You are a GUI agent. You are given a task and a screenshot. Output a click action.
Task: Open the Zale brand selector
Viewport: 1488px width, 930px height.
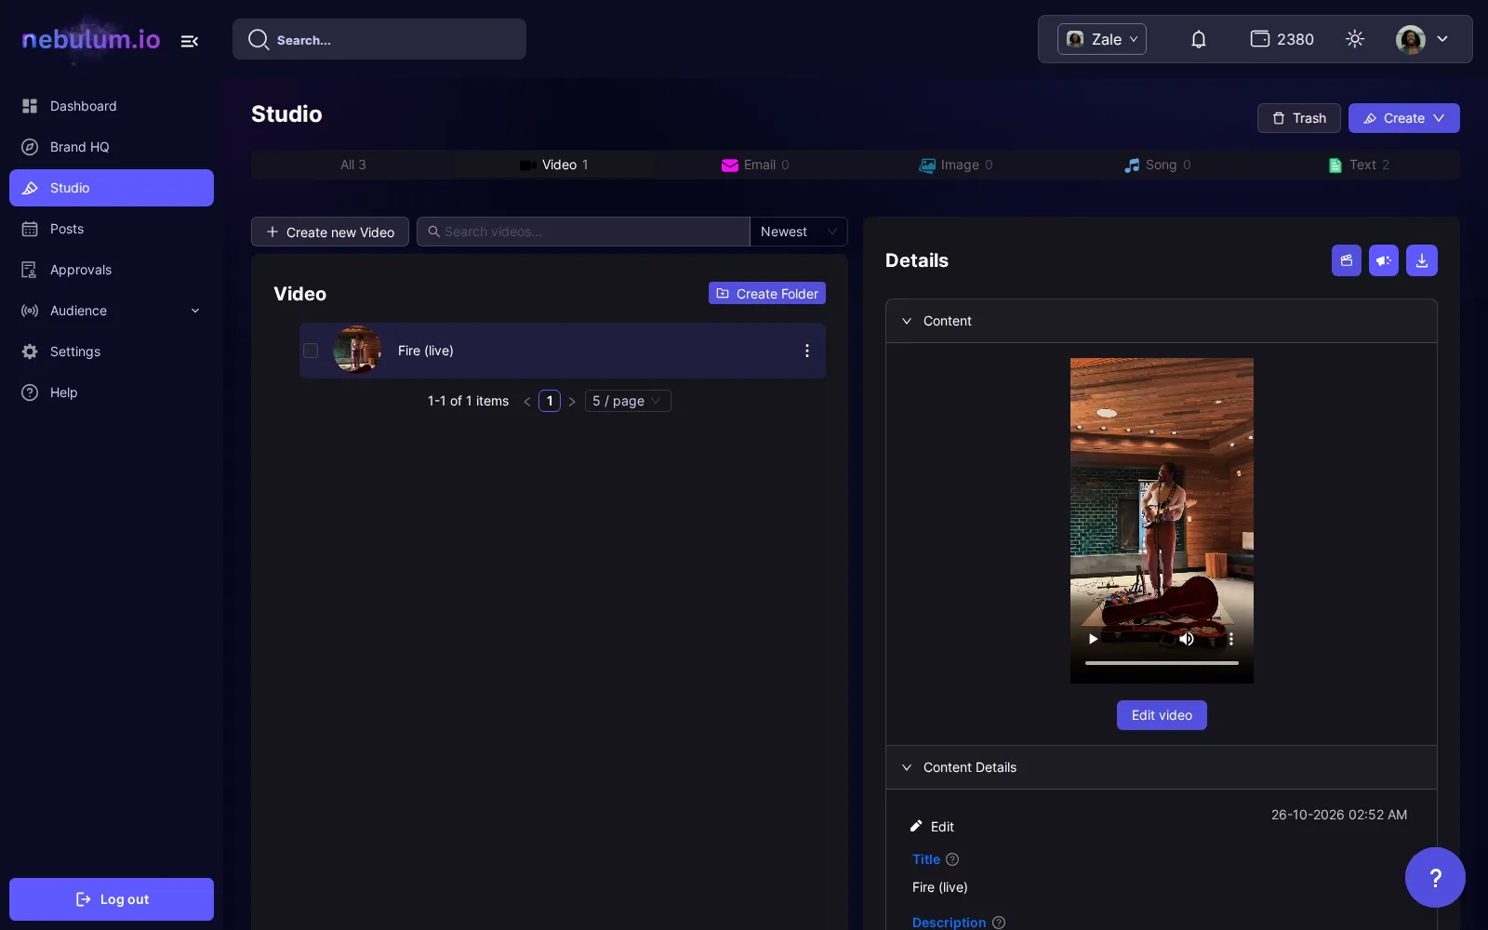pyautogui.click(x=1102, y=39)
